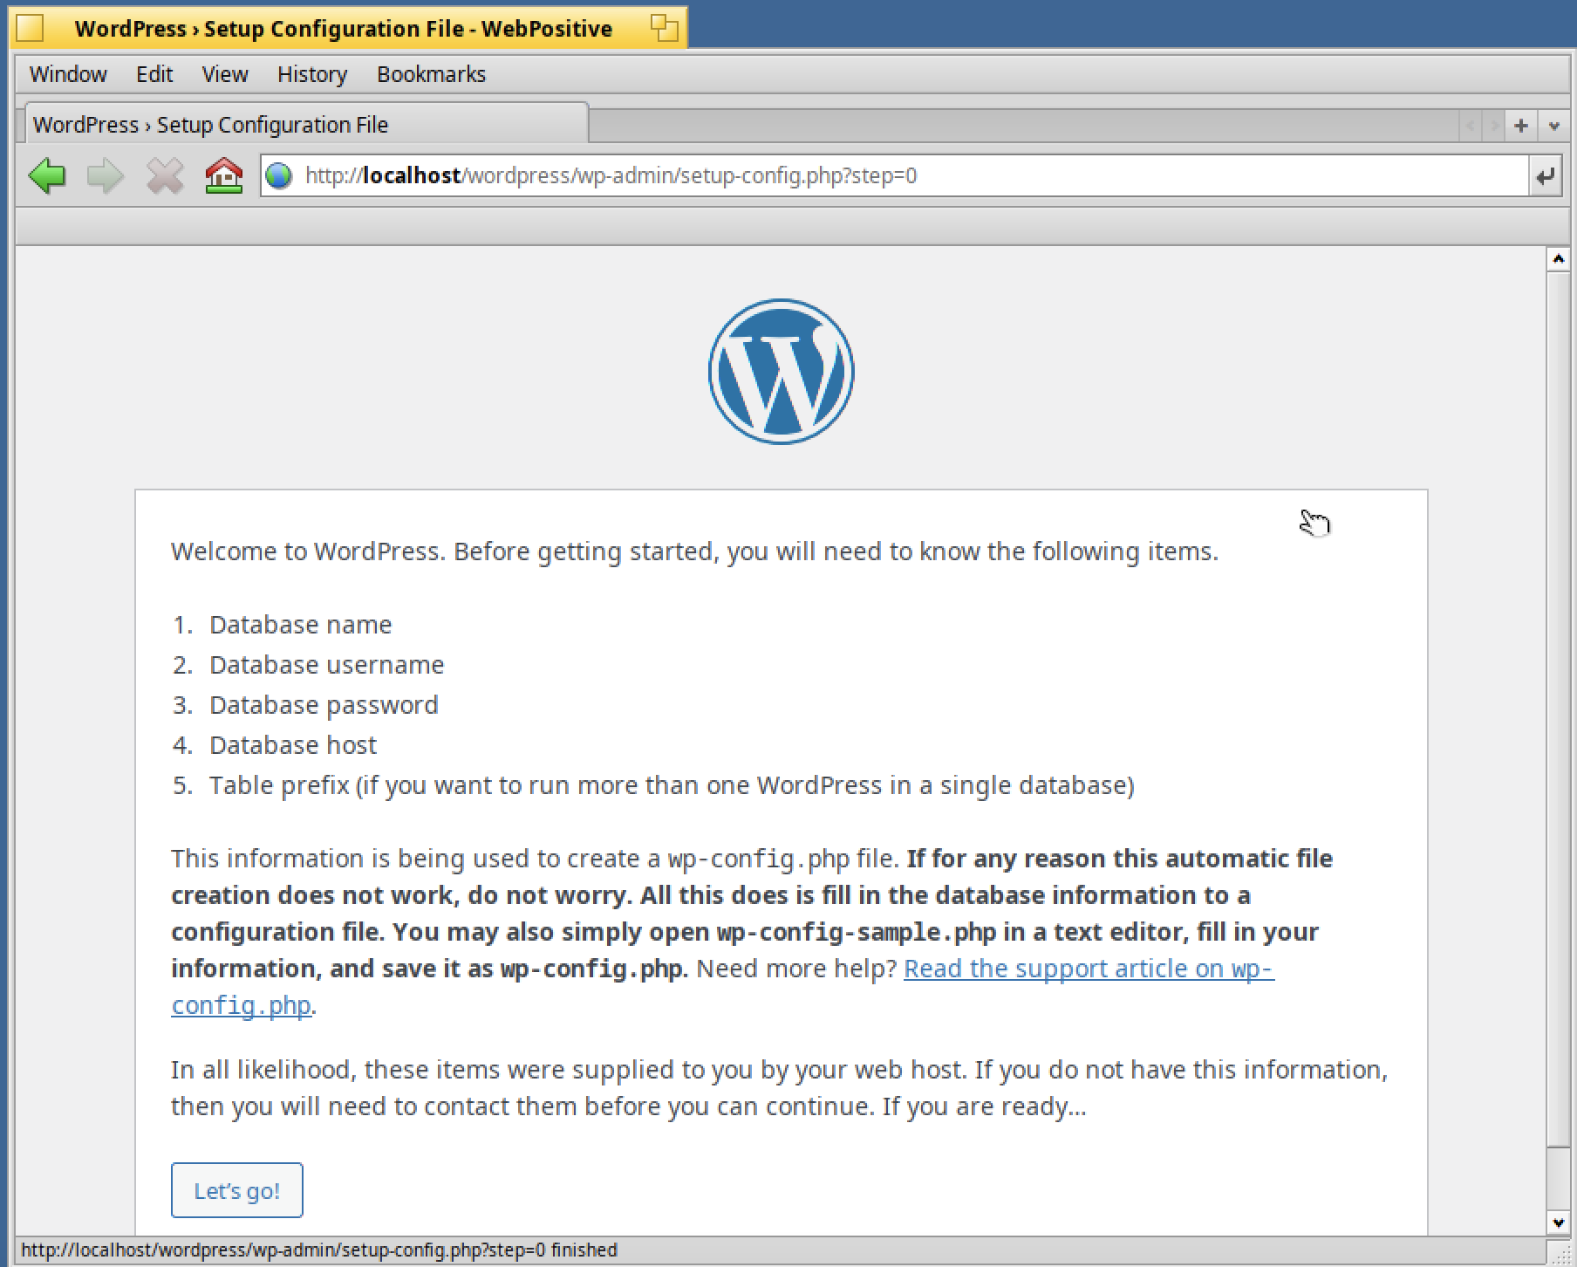Click the window zoom button in title tab
This screenshot has height=1267, width=1577.
coord(665,28)
